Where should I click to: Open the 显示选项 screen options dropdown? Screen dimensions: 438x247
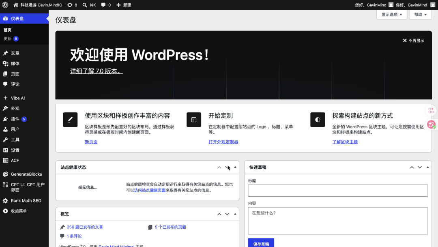392,15
